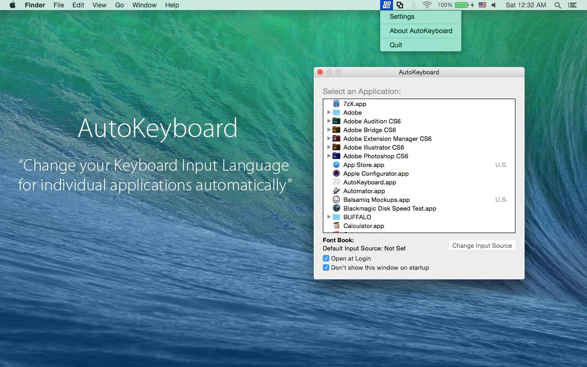The width and height of the screenshot is (587, 367).
Task: Open the Finder View menu
Action: pyautogui.click(x=100, y=5)
